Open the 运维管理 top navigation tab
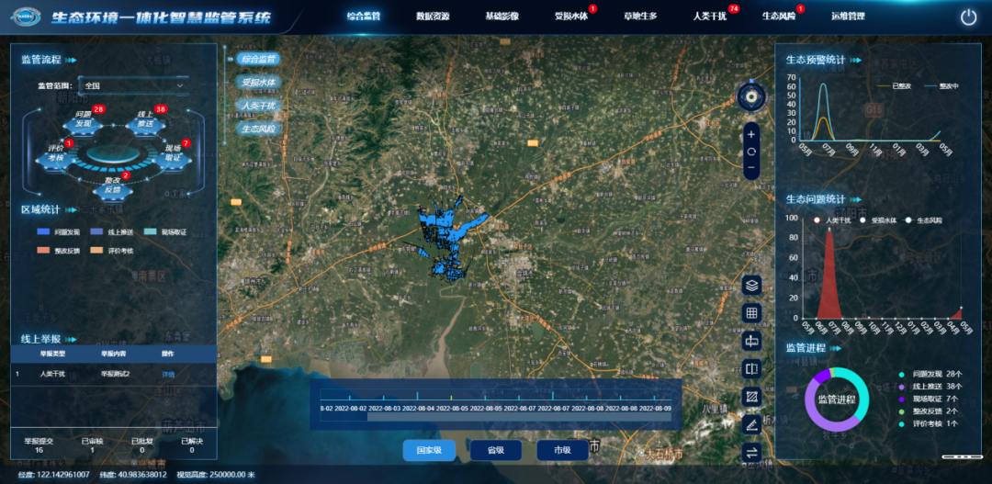The width and height of the screenshot is (992, 484). [x=848, y=17]
